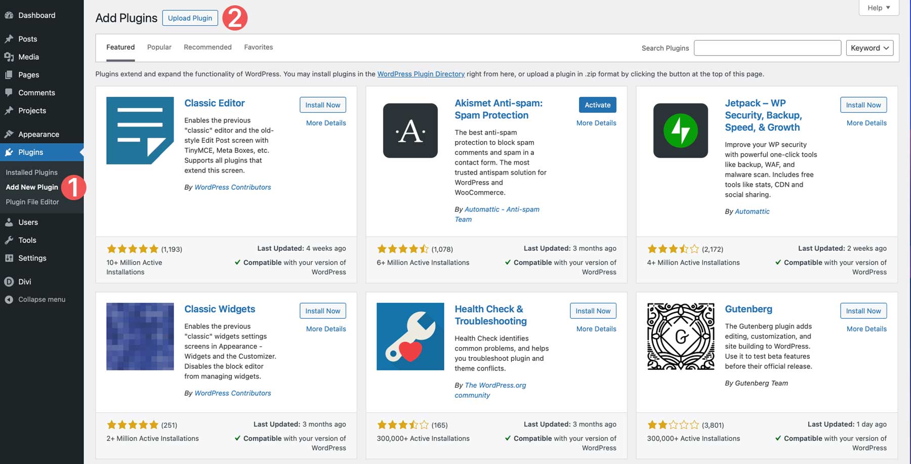Click the Upload Plugin button
Viewport: 911px width, 464px height.
(190, 18)
